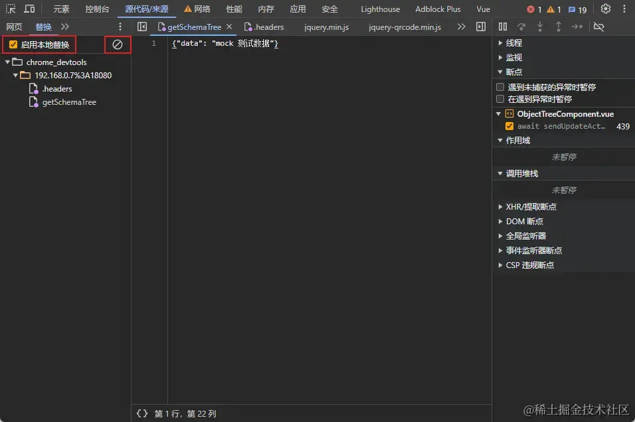Viewport: 635px width, 422px height.
Task: Click the blue issues count 19
Action: pyautogui.click(x=577, y=9)
